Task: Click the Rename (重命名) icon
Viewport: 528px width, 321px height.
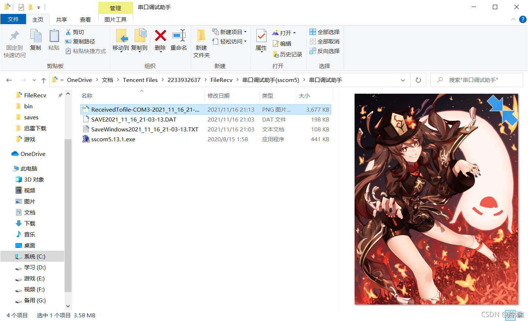Action: [179, 36]
